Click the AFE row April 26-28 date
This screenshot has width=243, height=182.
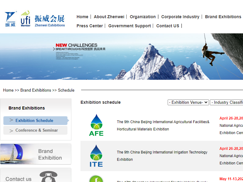pyautogui.click(x=231, y=118)
